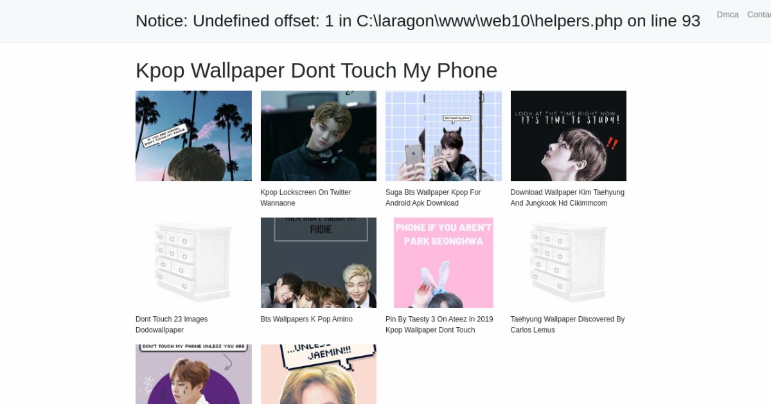Open the Bts Wallpapers K Pop Amino image

pos(319,263)
